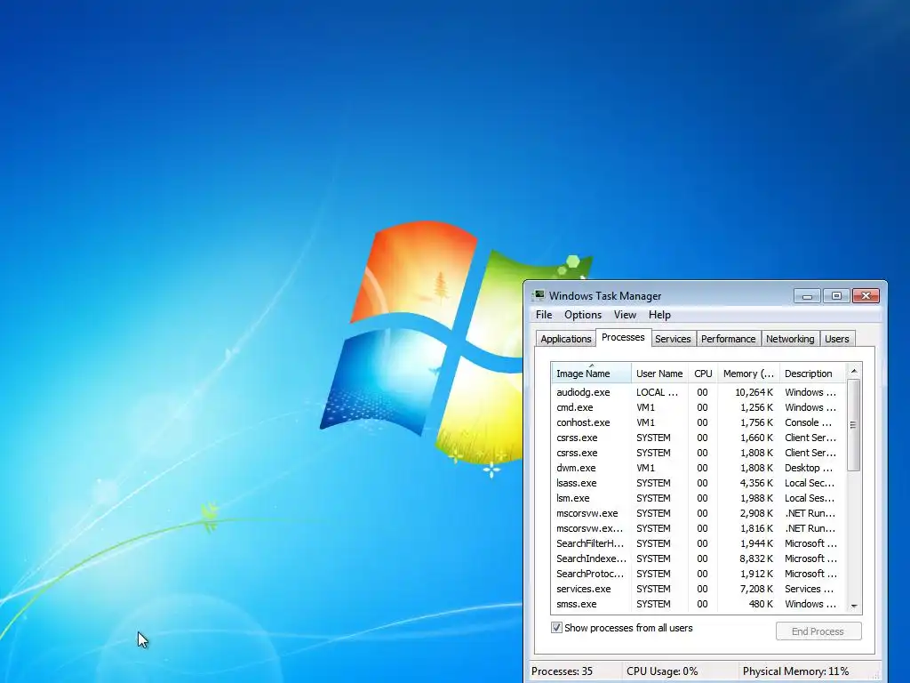Open the View menu
910x683 pixels.
pyautogui.click(x=625, y=315)
